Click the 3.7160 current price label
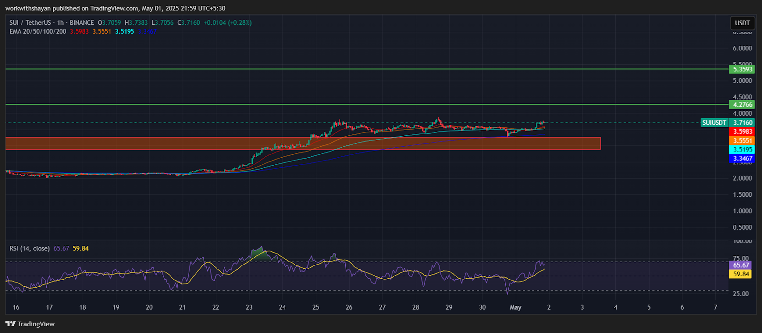762x333 pixels. point(742,123)
